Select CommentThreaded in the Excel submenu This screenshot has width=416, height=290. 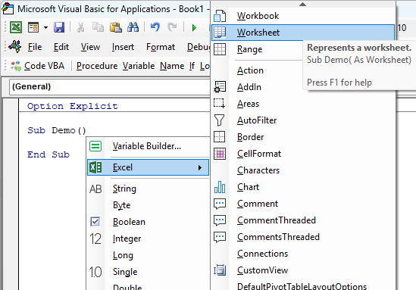[303, 220]
